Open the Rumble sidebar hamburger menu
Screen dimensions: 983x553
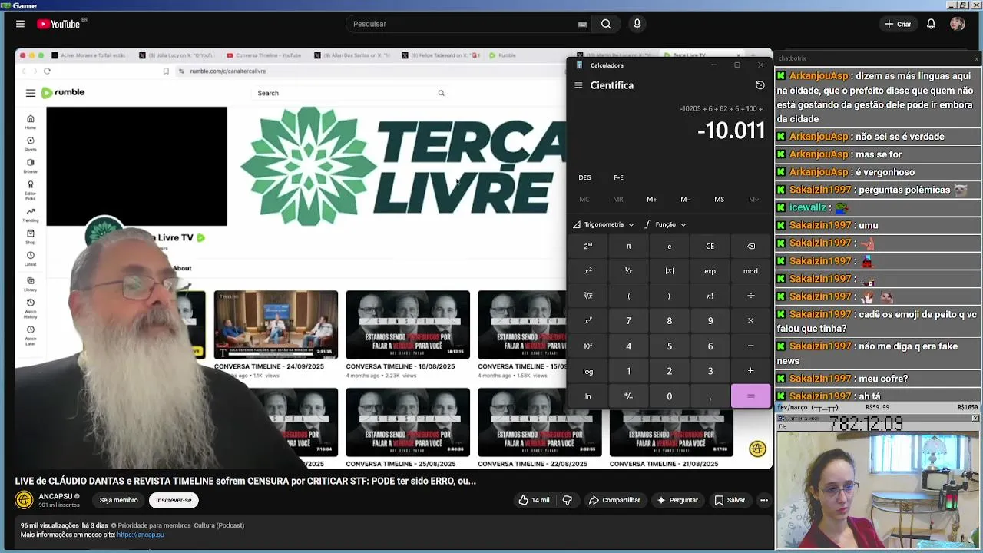pyautogui.click(x=30, y=93)
